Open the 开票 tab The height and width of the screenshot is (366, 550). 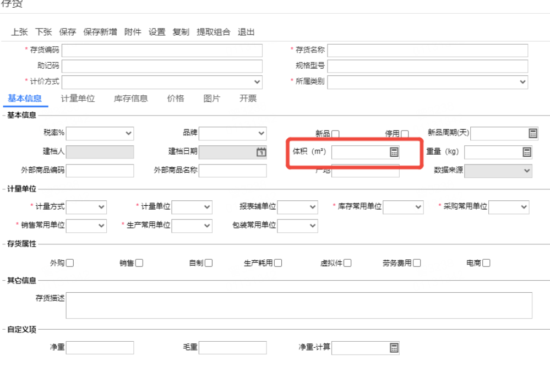click(x=248, y=99)
